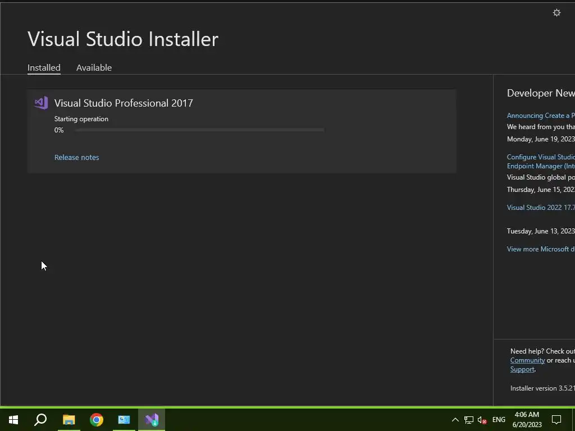Screen dimensions: 575x431
Task: Switch to the Installed tab
Action: (44, 68)
